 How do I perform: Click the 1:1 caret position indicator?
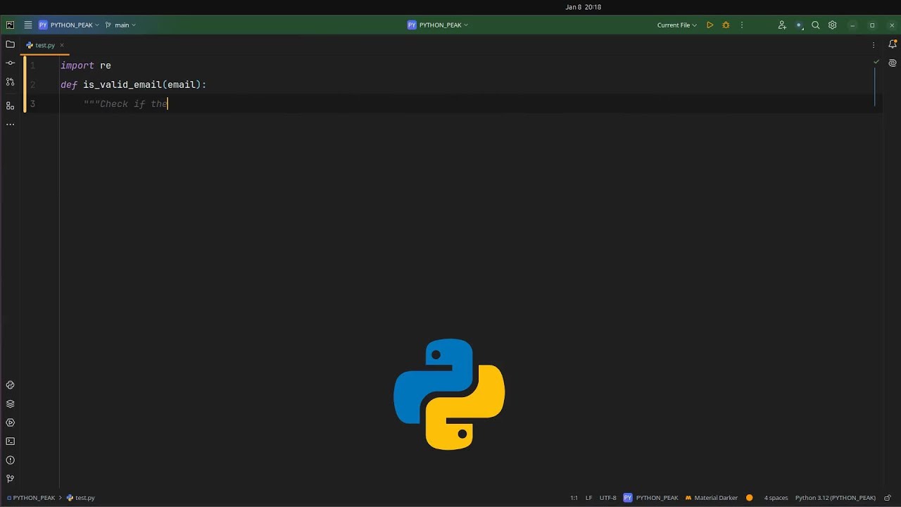point(574,498)
